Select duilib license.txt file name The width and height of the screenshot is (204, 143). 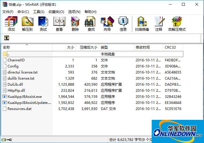pyautogui.click(x=21, y=78)
